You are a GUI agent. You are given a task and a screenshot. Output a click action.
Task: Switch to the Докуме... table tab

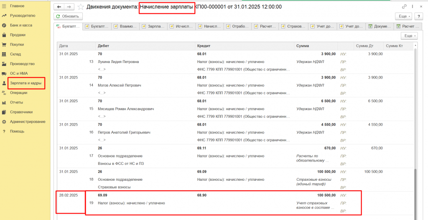379,26
